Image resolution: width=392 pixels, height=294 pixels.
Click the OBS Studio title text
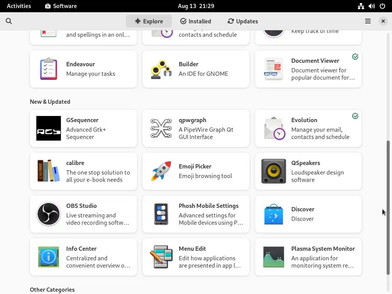click(81, 206)
